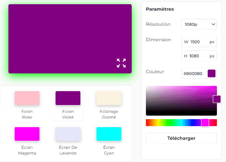Click the height dimension input field

(x=198, y=56)
